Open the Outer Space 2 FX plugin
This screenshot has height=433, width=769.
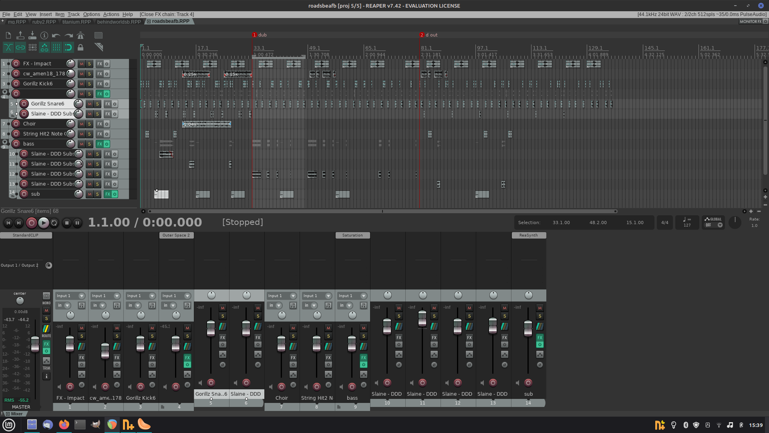(176, 235)
